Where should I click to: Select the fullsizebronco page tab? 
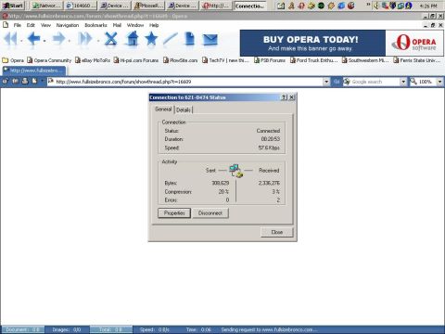click(34, 71)
